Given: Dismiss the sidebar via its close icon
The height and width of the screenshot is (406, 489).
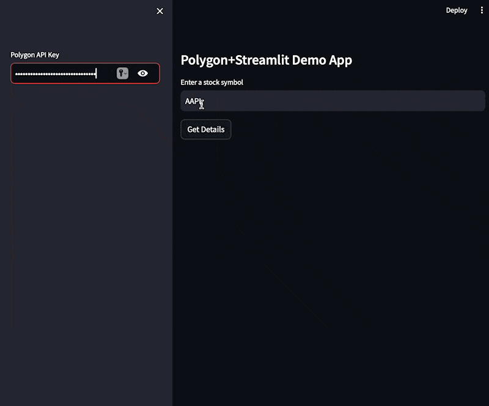Looking at the screenshot, I should pos(160,11).
